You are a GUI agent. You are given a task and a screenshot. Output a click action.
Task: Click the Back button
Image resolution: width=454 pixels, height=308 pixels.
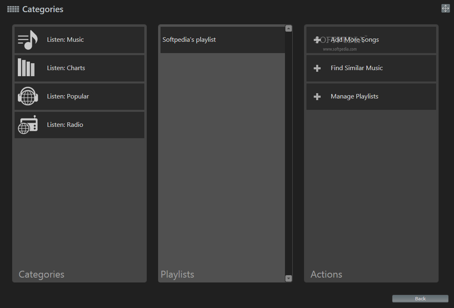420,298
